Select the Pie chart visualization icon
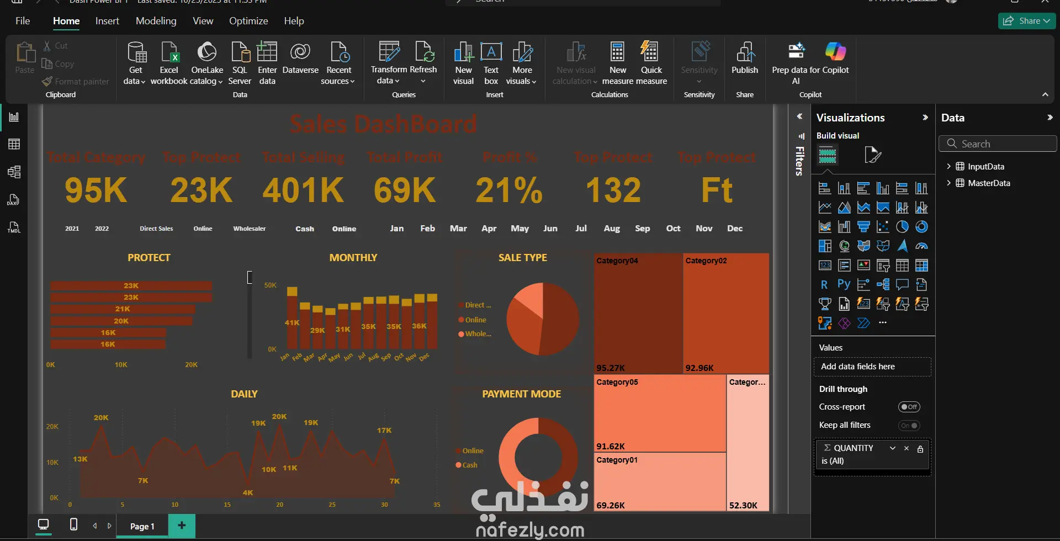The image size is (1060, 541). click(902, 227)
